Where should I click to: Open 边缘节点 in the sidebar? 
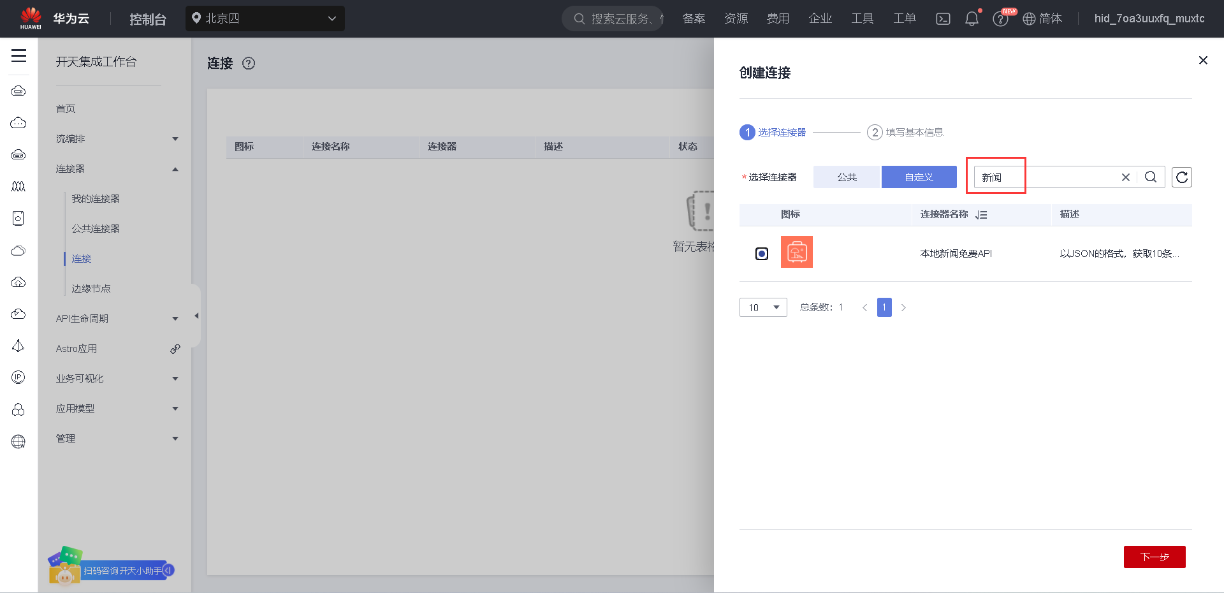point(91,289)
